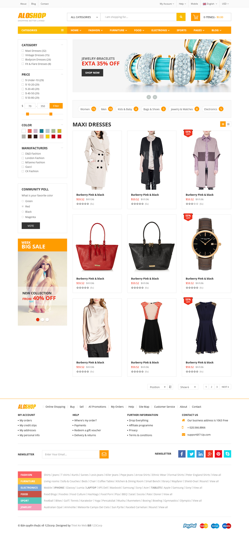The image size is (249, 535).
Task: Open the Pinterest social icon
Action: coord(218,454)
